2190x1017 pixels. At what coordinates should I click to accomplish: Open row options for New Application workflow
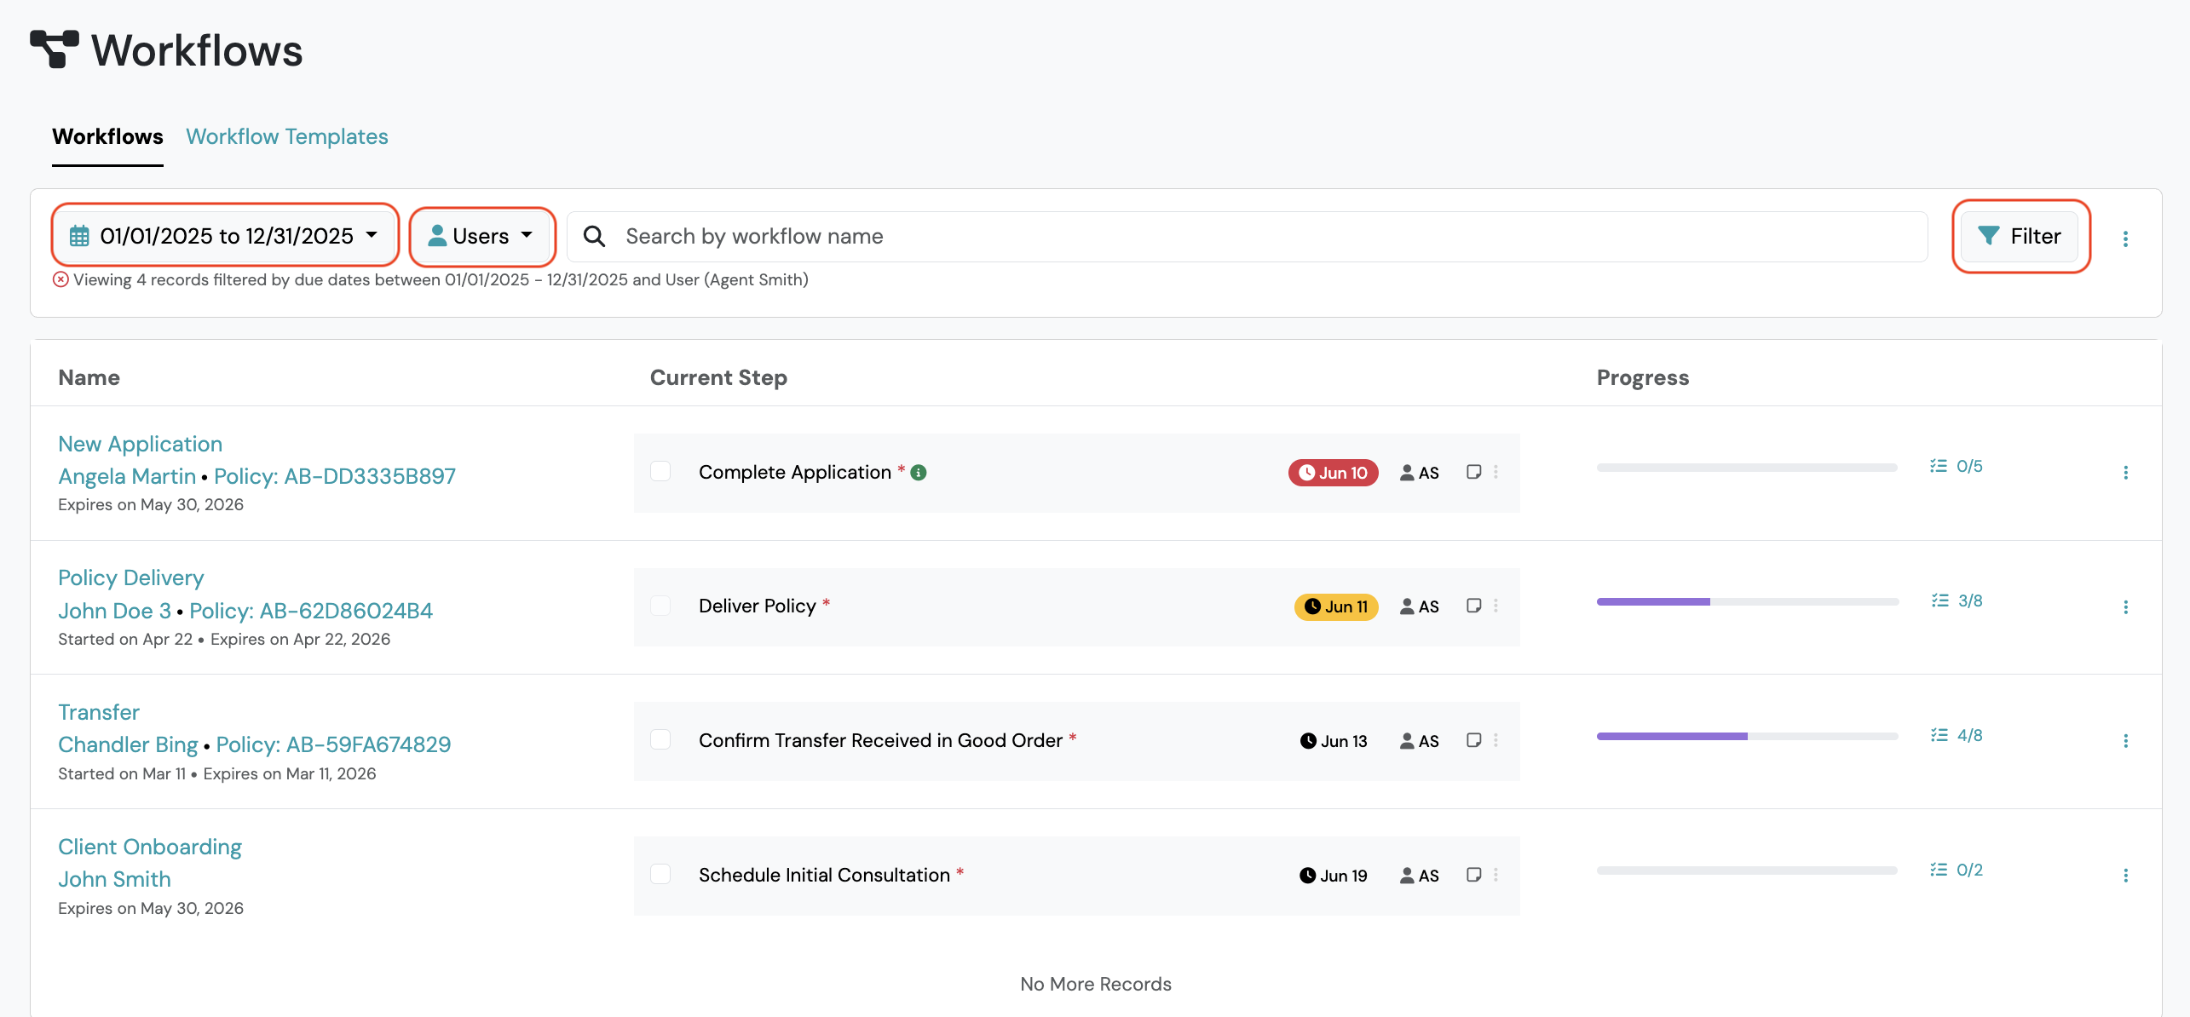tap(2125, 473)
